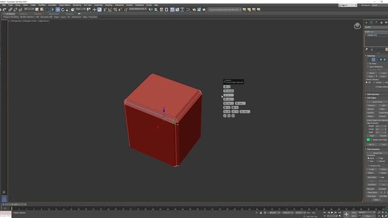Activate the Select and Move tool

click(x=58, y=10)
